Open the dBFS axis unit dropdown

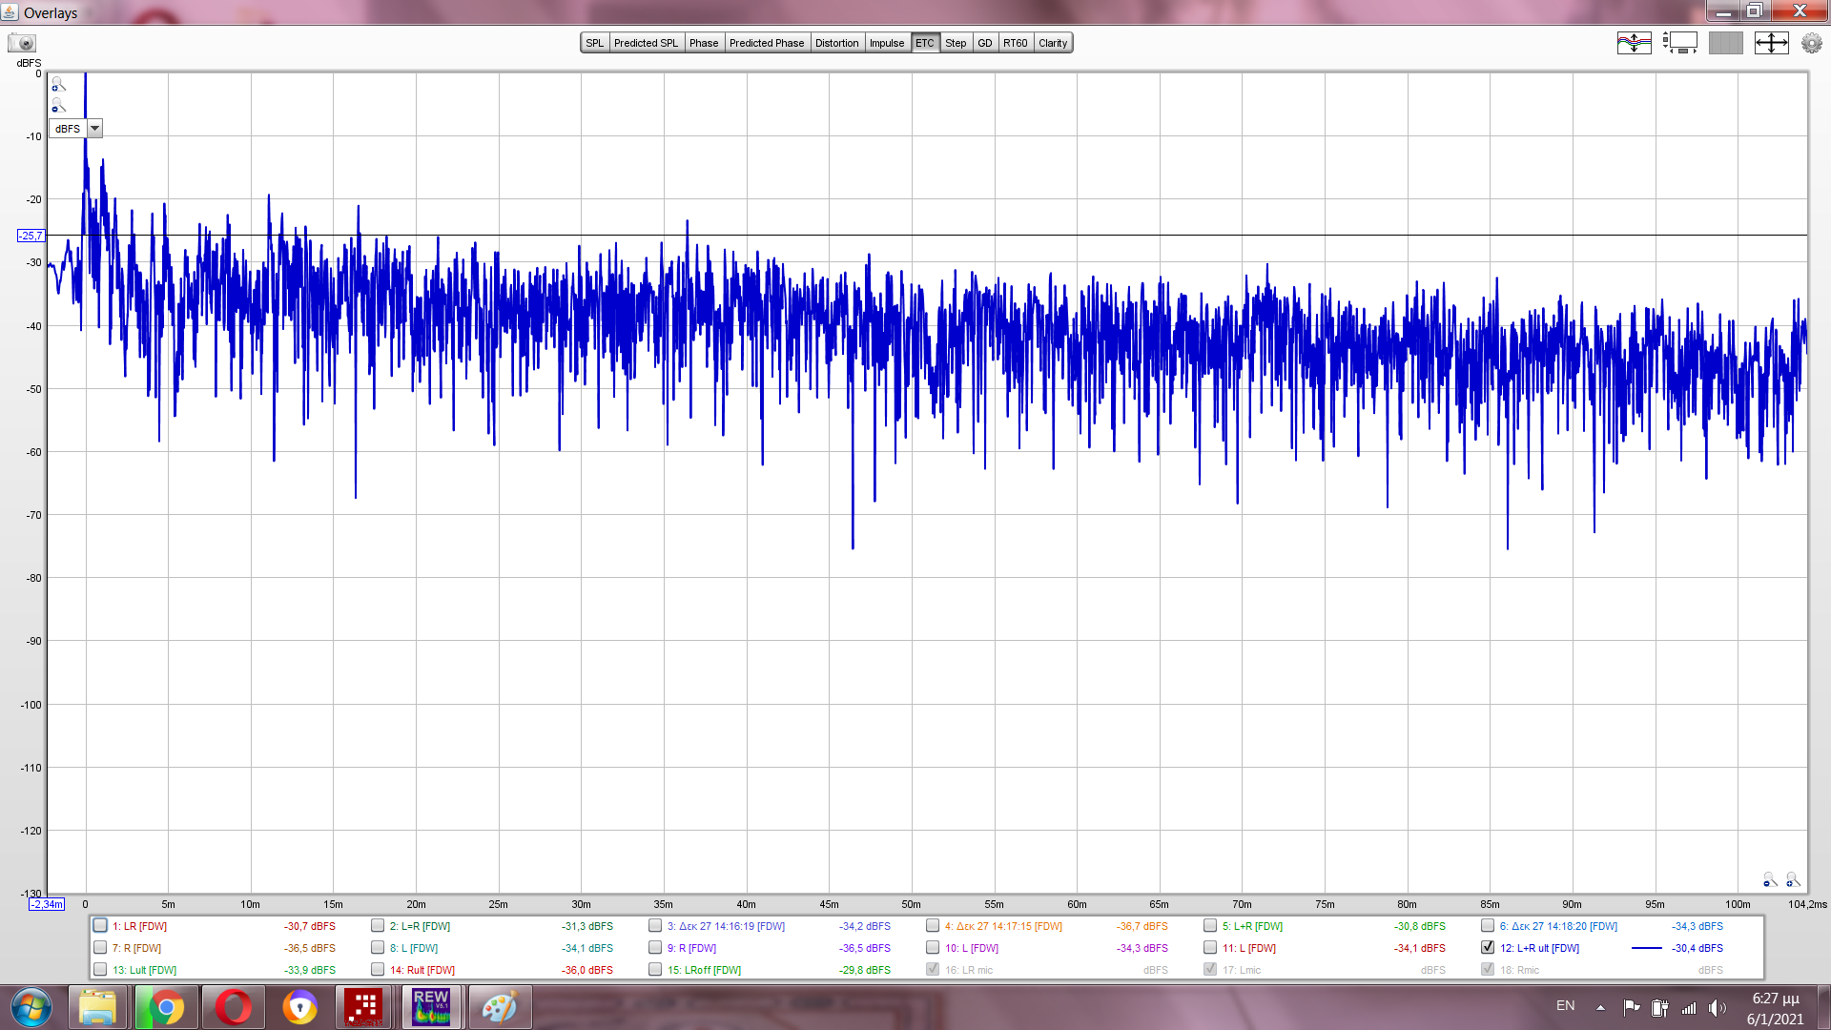point(94,129)
